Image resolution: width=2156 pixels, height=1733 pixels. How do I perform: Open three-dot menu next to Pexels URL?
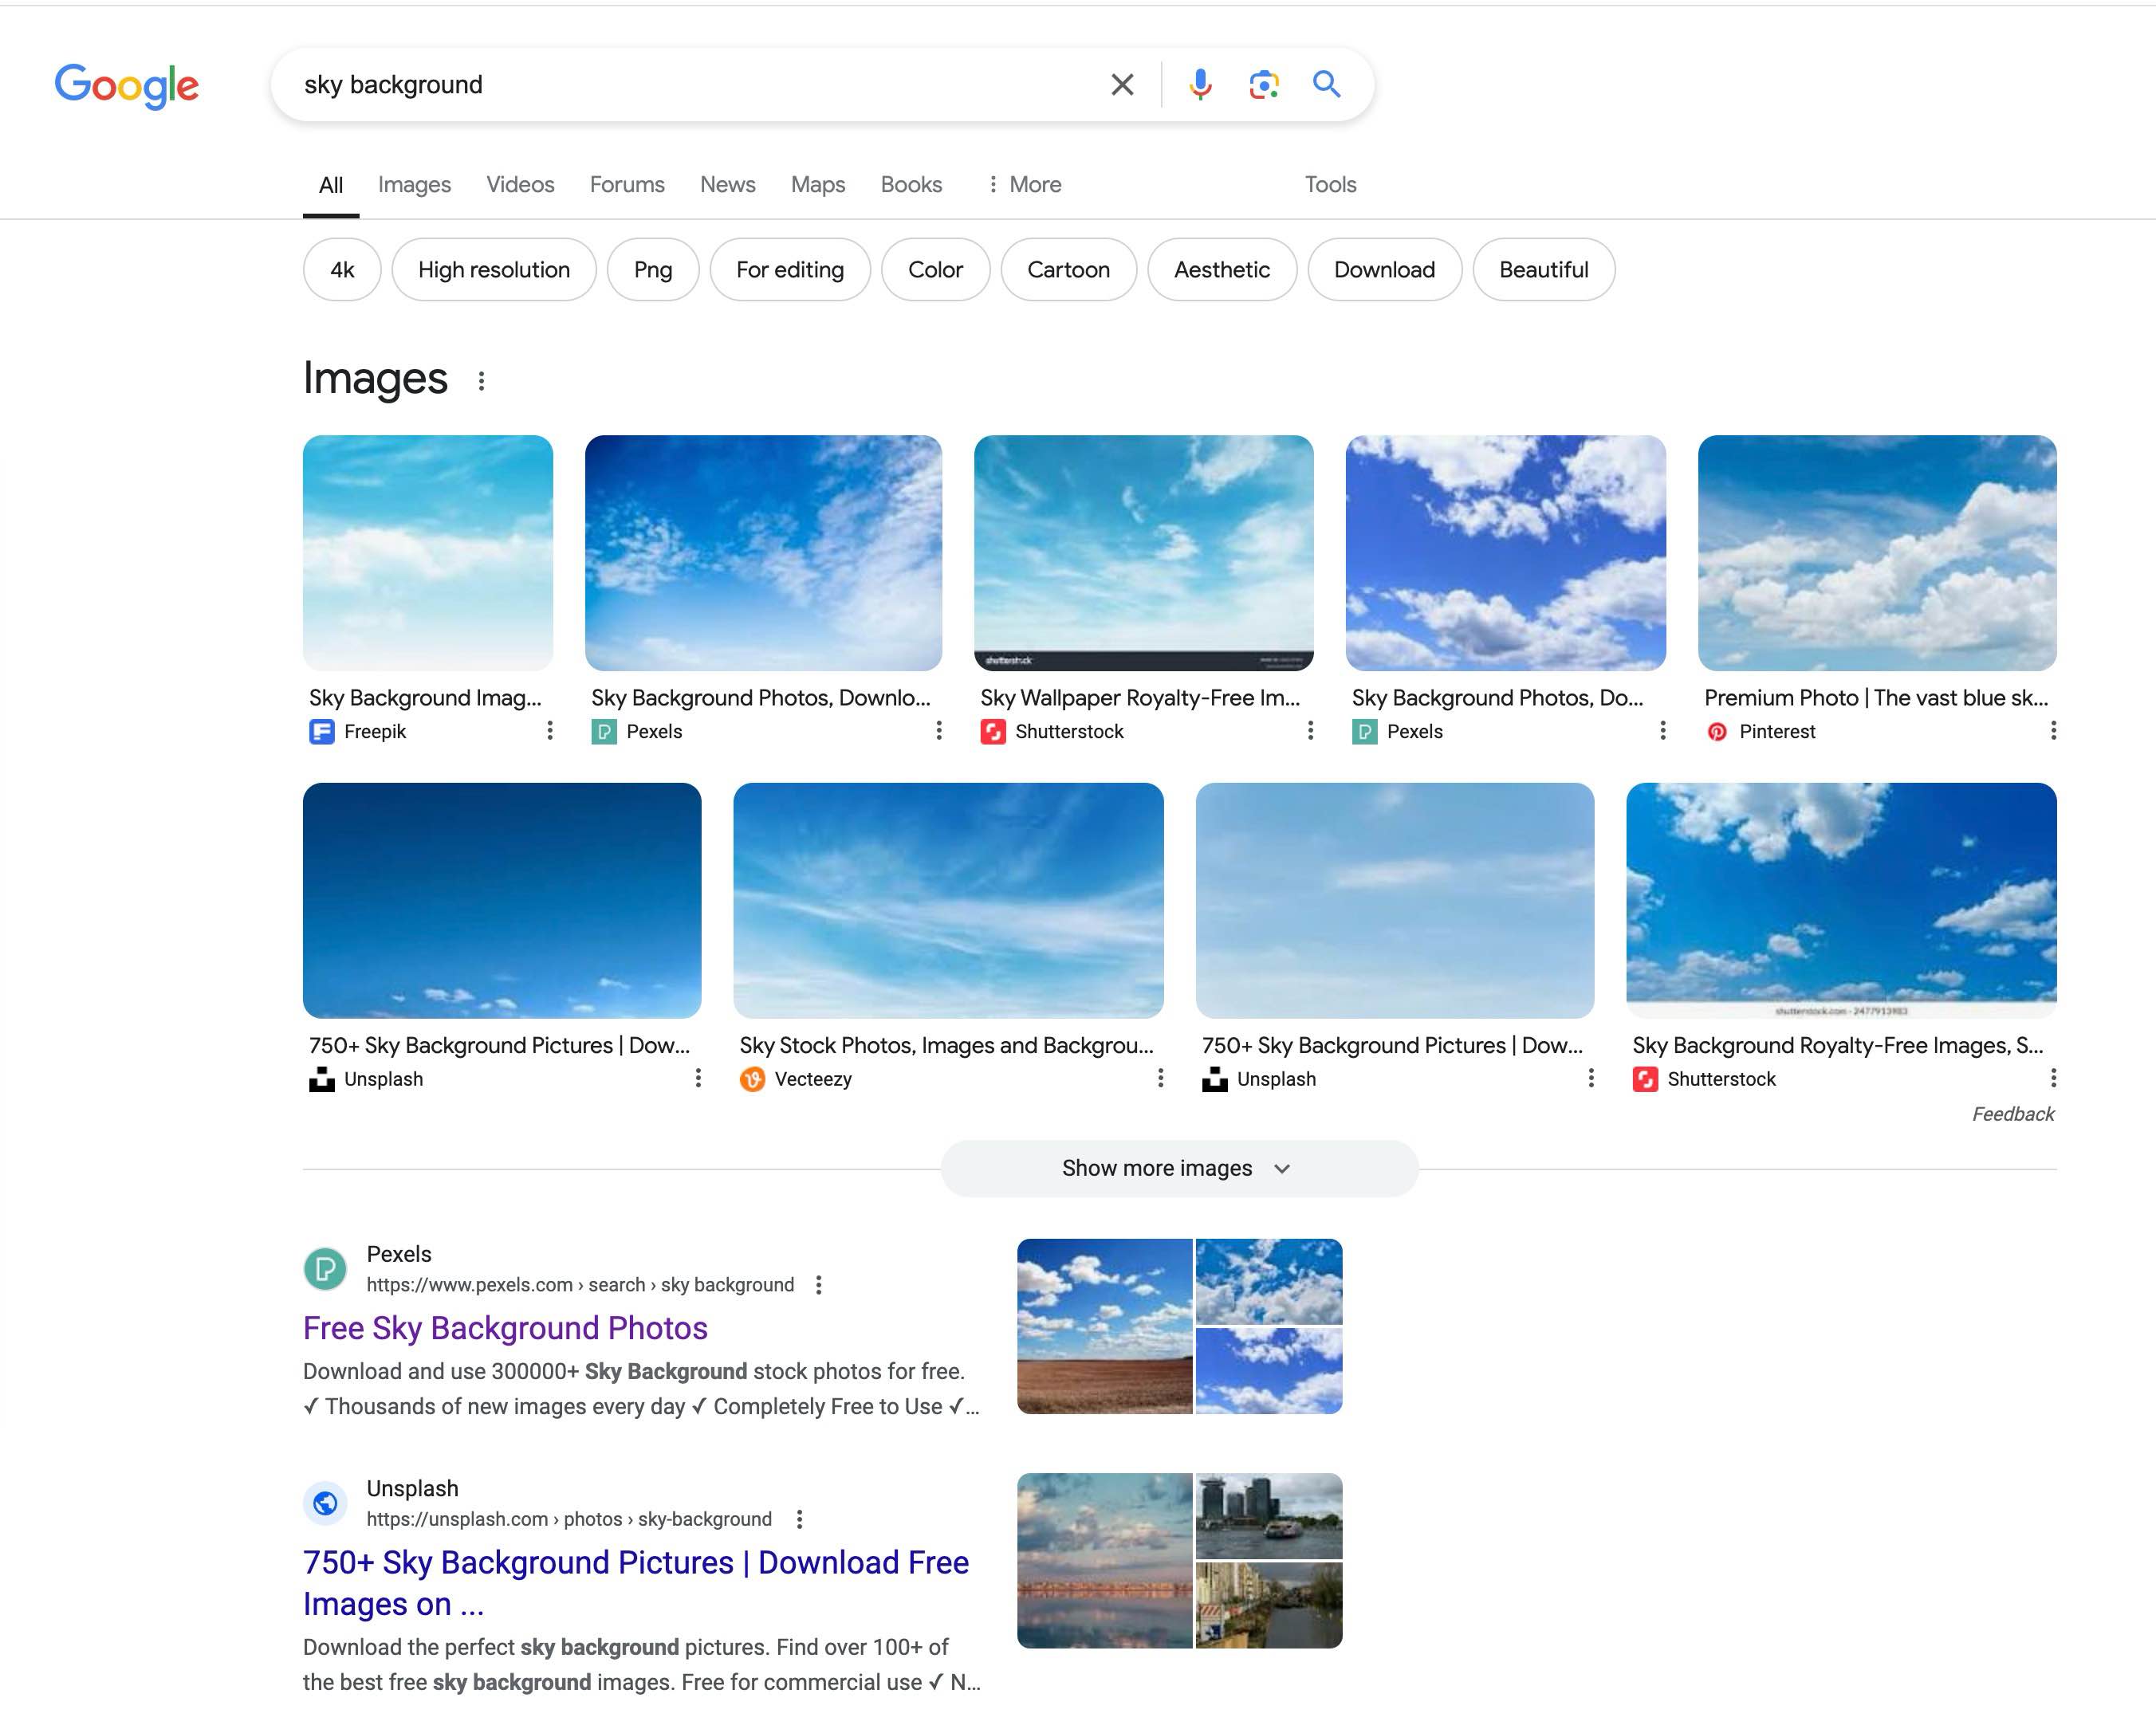(818, 1285)
